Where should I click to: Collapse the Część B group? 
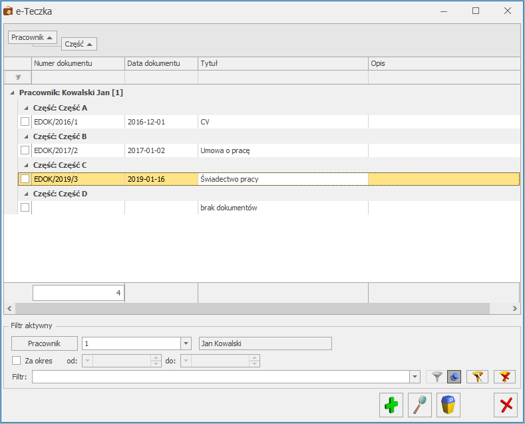click(26, 136)
